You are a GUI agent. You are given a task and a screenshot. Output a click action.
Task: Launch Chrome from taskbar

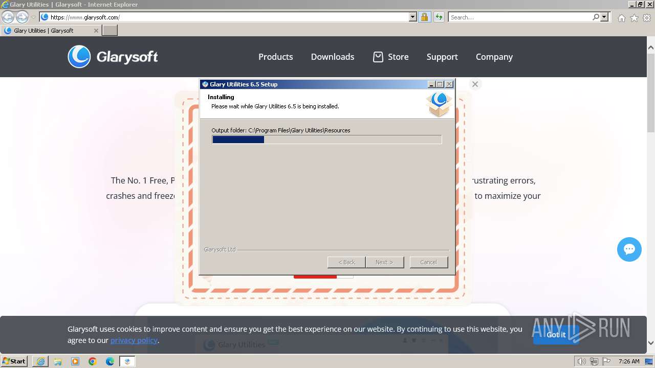pos(93,361)
